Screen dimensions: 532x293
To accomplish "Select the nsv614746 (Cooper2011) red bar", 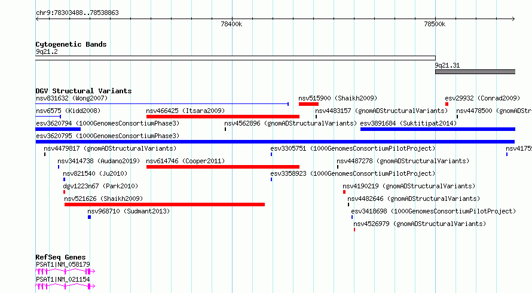I will pyautogui.click(x=222, y=167).
